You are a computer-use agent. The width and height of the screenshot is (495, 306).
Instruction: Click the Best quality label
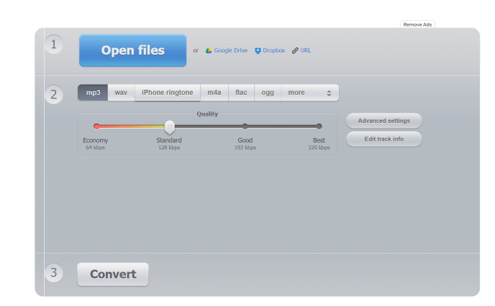point(319,140)
